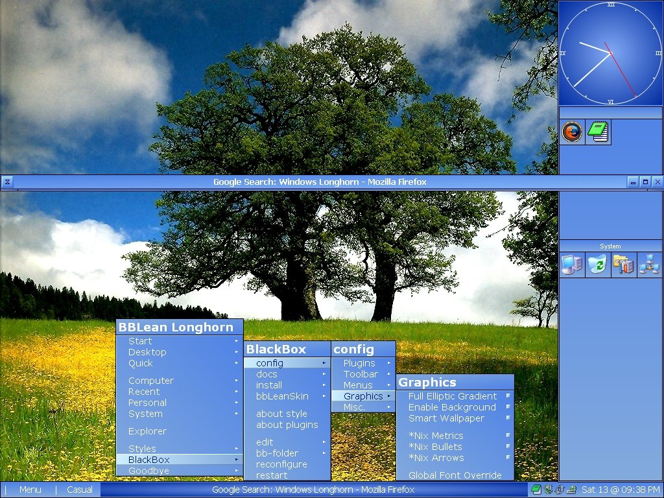Expand the Styles submenu

pos(180,449)
